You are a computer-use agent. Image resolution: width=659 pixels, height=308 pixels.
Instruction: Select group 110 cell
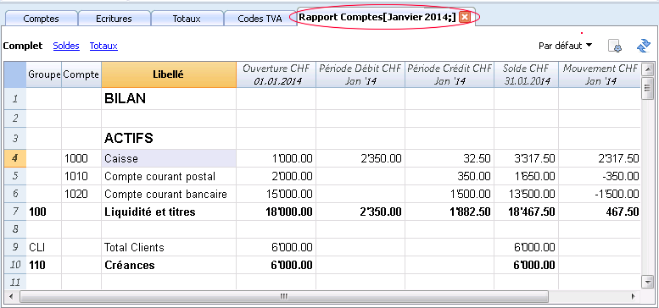coord(44,265)
